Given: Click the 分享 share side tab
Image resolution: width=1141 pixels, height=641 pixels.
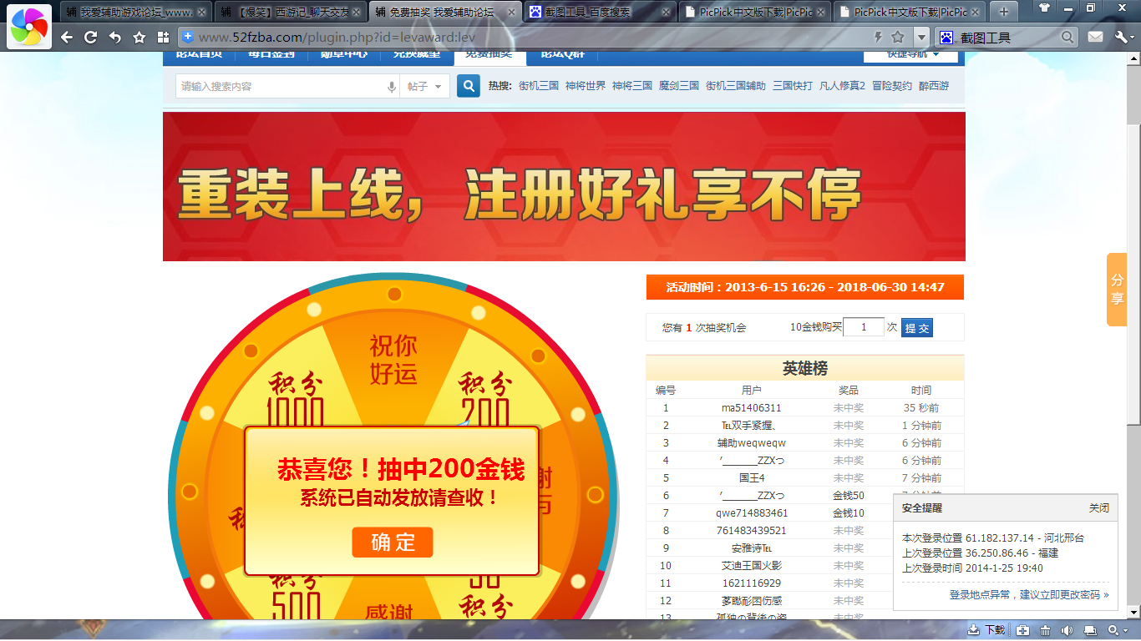Looking at the screenshot, I should [x=1117, y=290].
